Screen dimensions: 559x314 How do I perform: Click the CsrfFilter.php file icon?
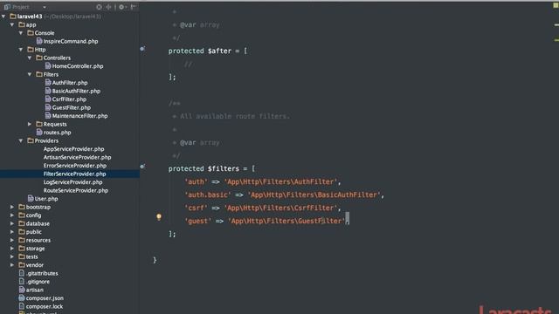point(48,99)
